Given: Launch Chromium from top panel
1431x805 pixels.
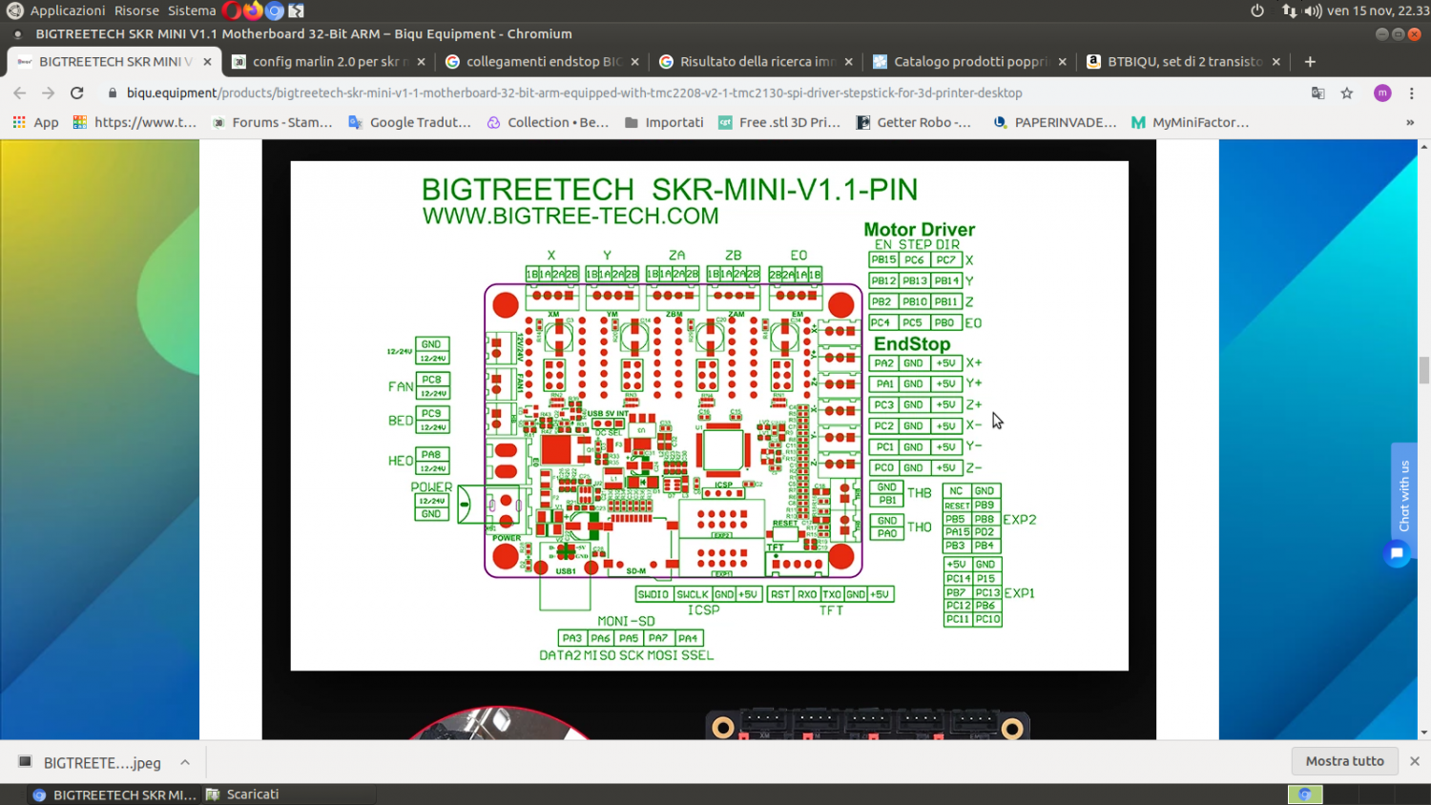Looking at the screenshot, I should coord(275,10).
